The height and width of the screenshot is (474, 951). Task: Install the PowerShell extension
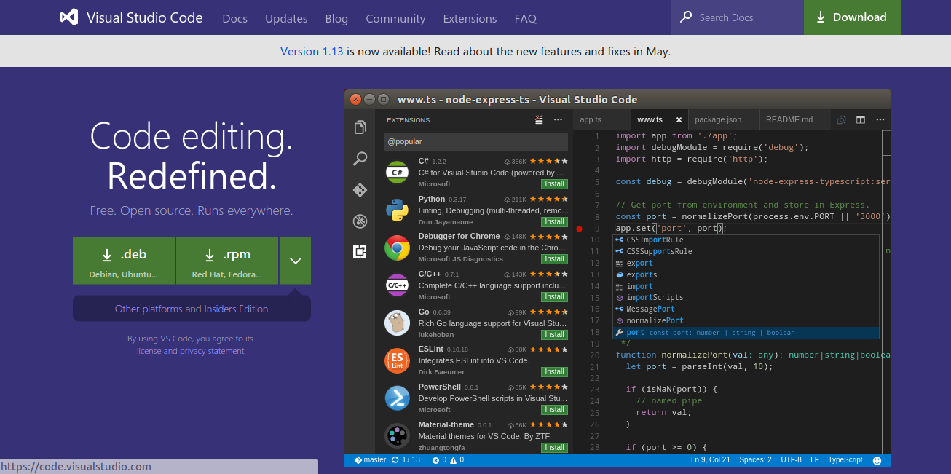click(554, 410)
